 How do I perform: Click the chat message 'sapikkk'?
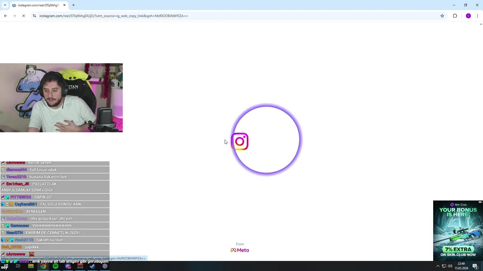coord(32,247)
